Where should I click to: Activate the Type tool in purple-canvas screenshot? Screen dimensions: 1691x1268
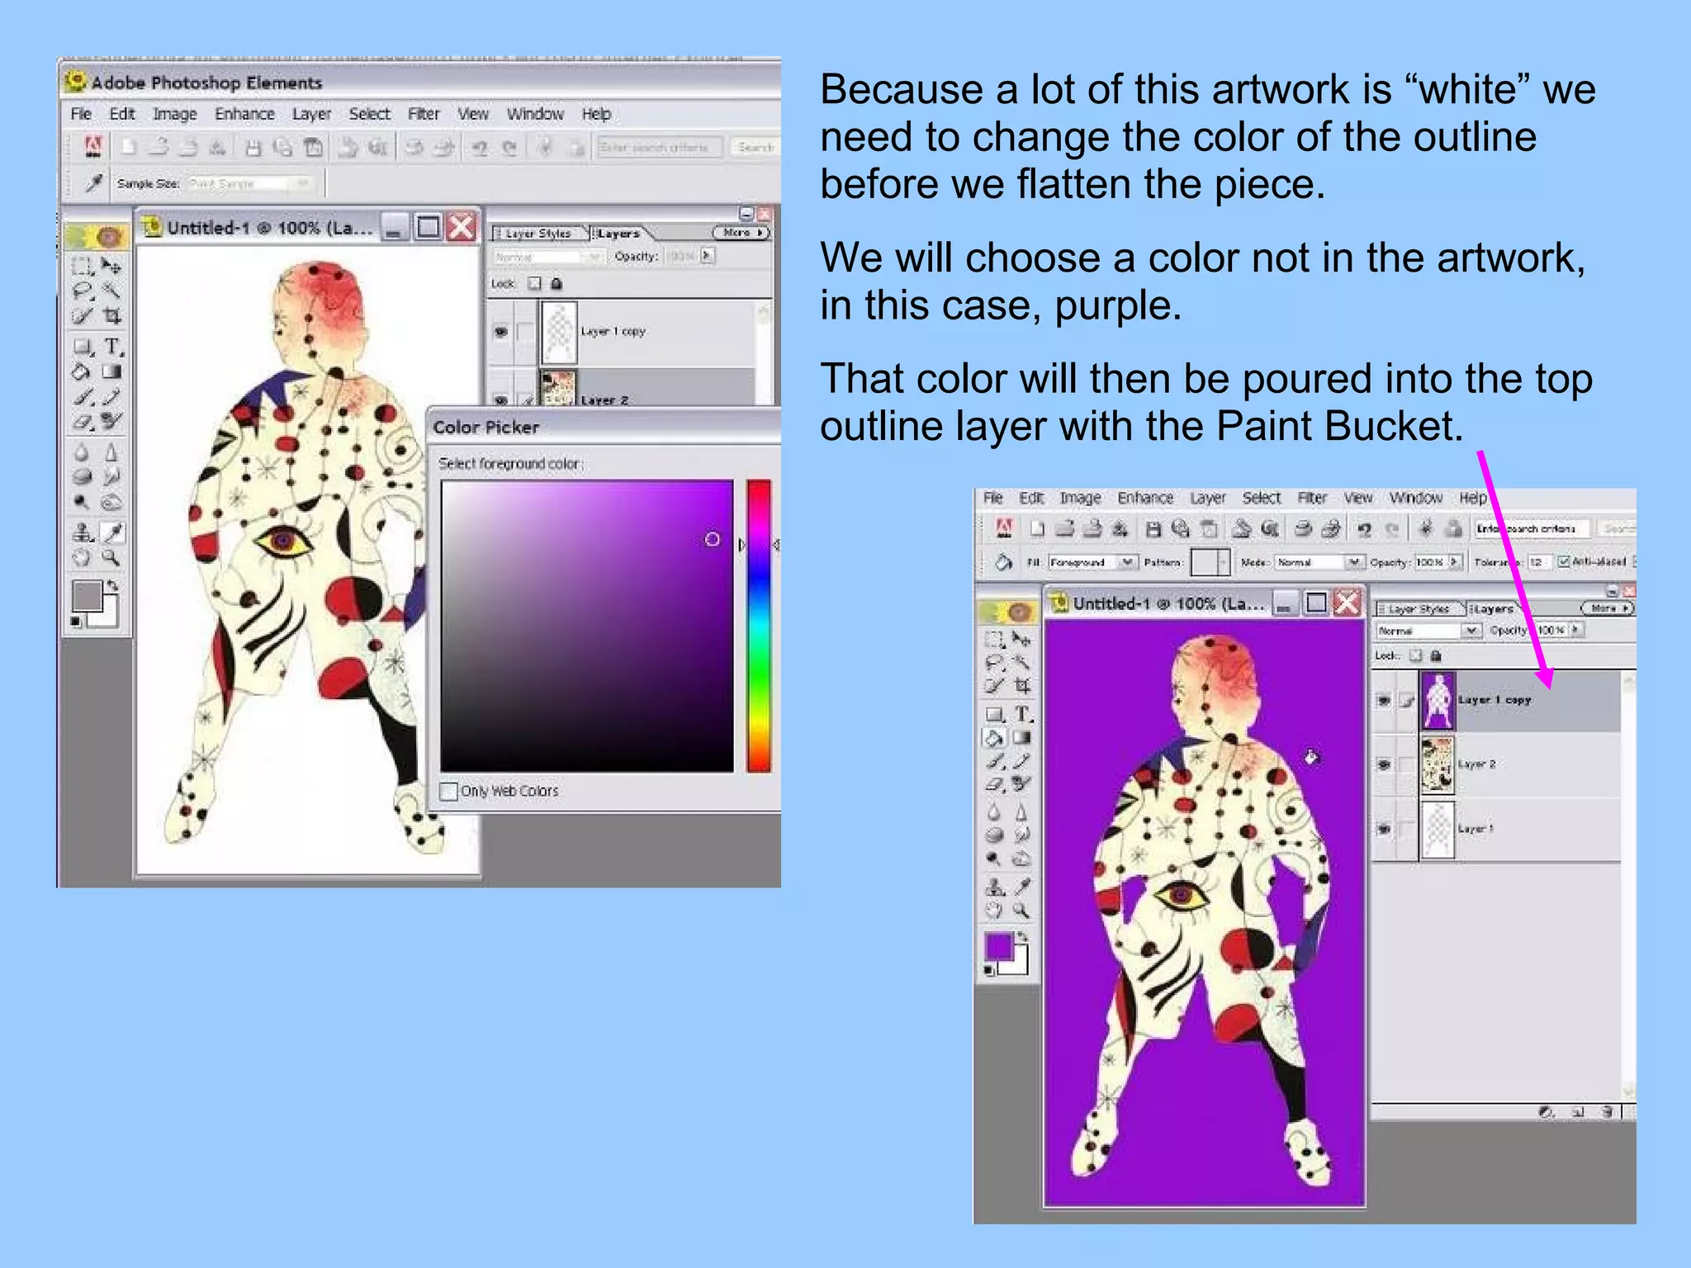pos(1023,713)
